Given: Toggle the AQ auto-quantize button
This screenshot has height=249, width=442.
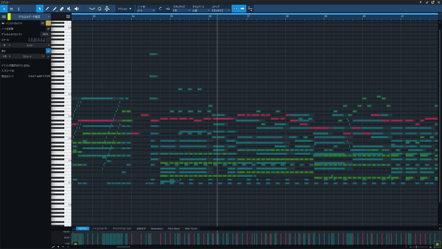Looking at the screenshot, I should pos(168,9).
